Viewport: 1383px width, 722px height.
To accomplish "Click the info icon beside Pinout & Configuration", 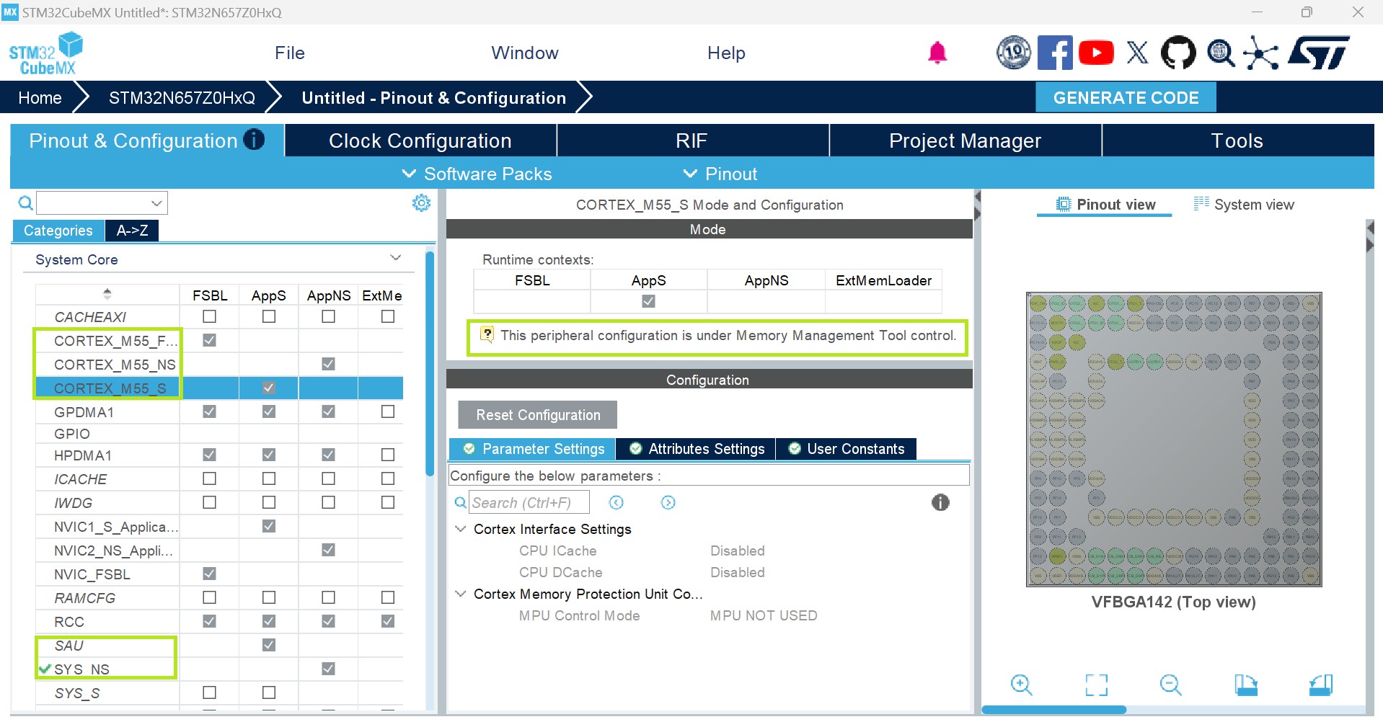I will tap(254, 139).
